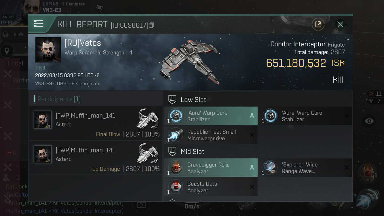Open the Final Blow participant Muffin_man_141 entry
384x216 pixels.
pos(96,123)
